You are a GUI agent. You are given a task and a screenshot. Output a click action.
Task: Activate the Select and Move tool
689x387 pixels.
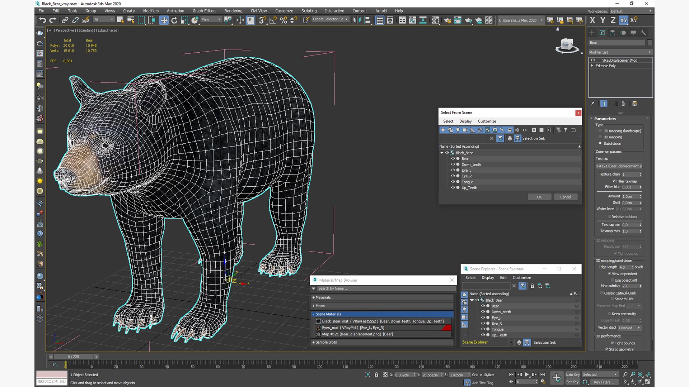pyautogui.click(x=164, y=20)
